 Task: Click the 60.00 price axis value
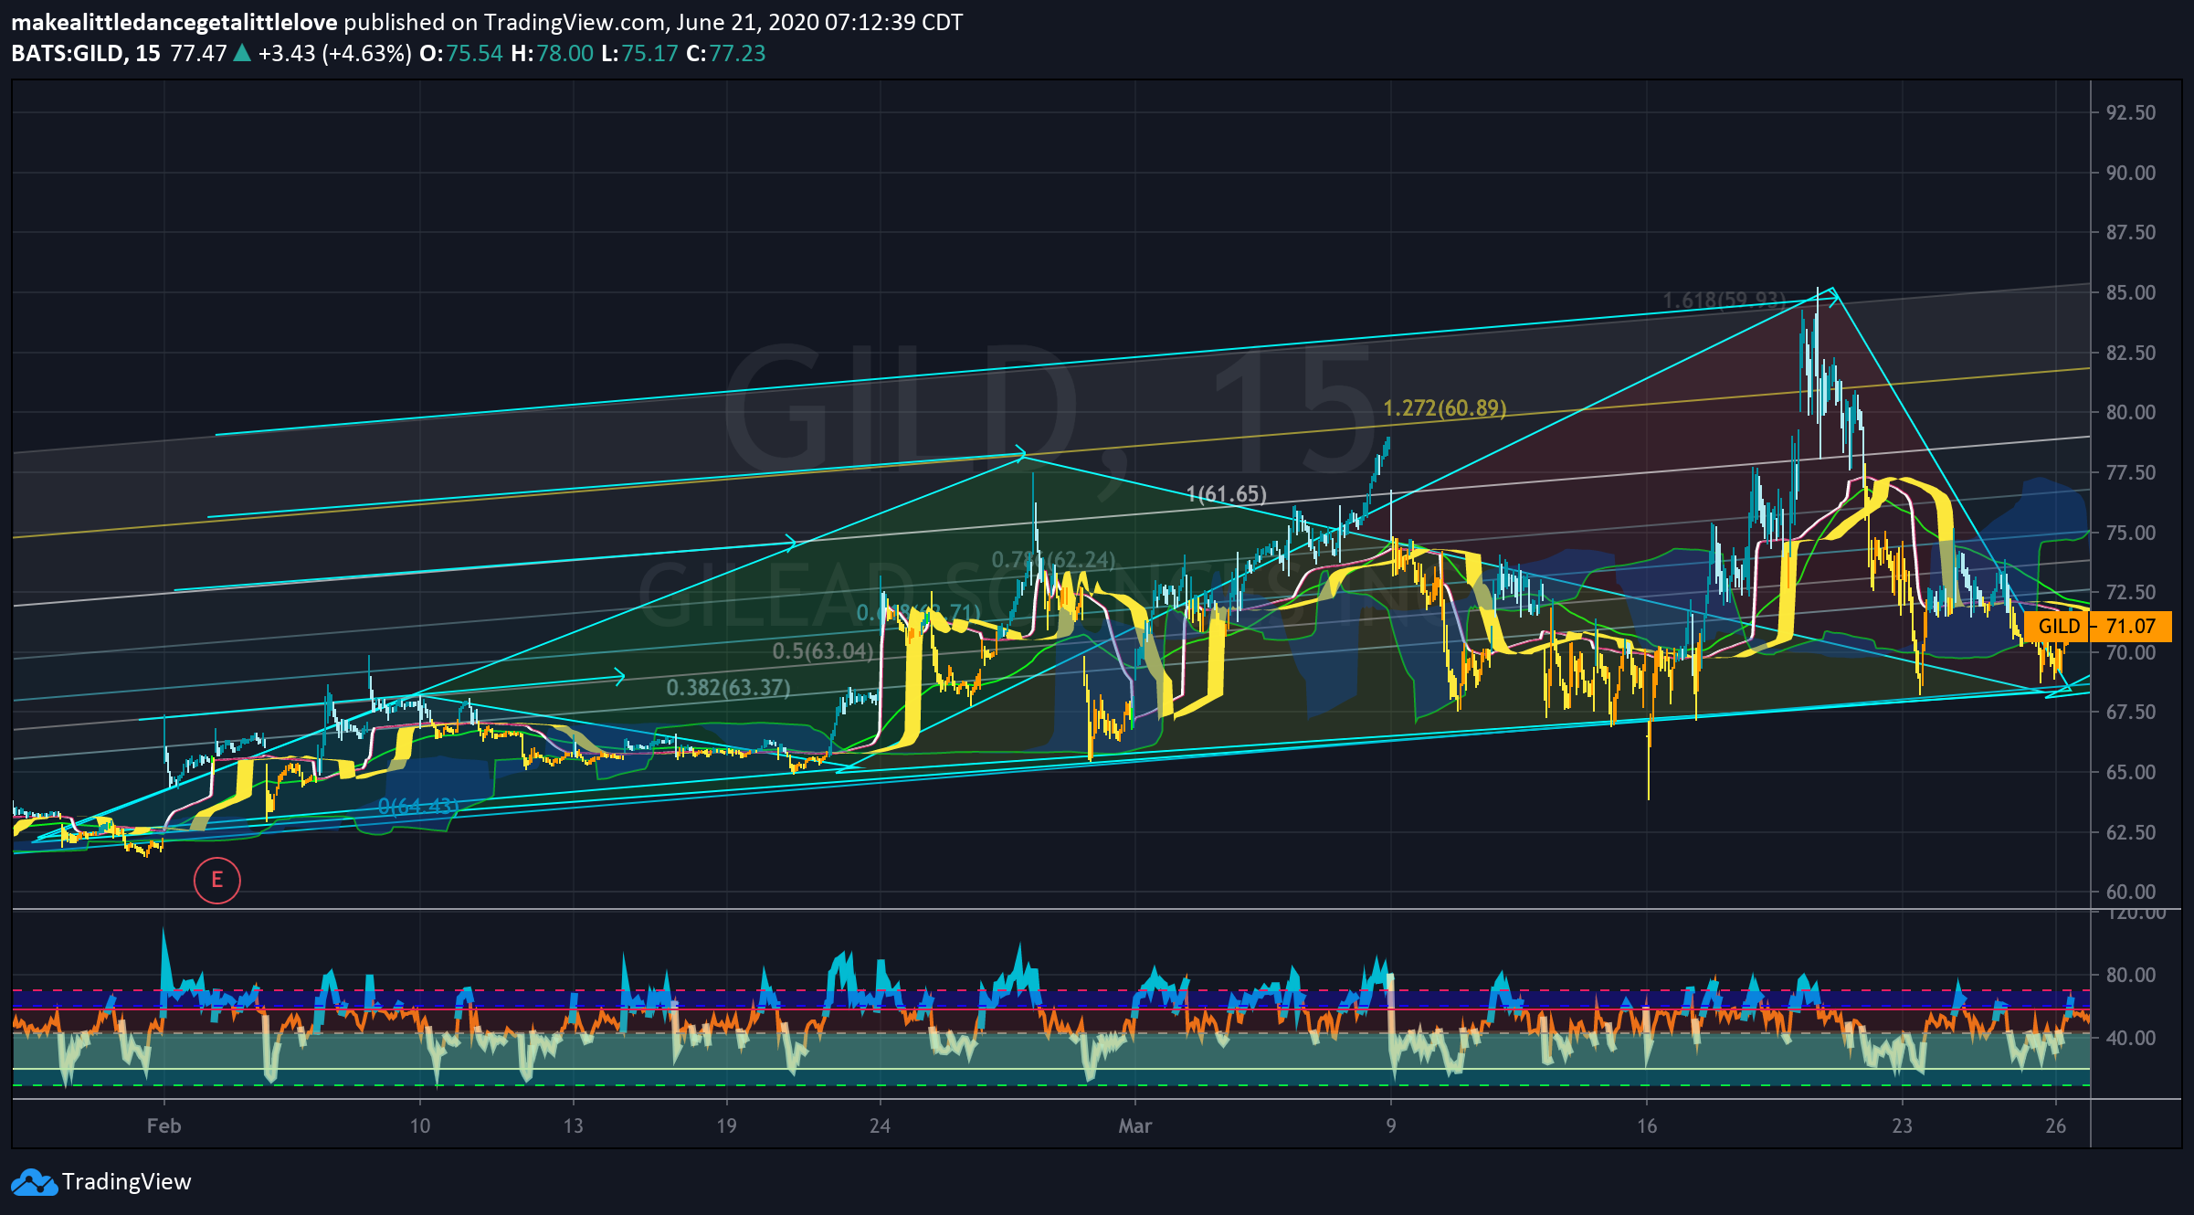(x=2130, y=892)
